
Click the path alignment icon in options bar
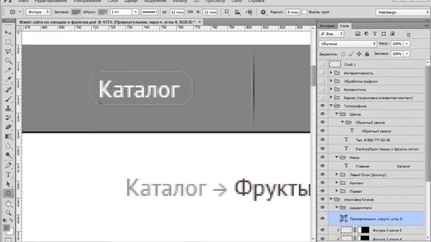point(238,12)
